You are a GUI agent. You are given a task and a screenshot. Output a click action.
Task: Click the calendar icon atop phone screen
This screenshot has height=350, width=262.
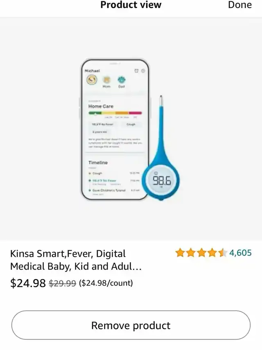pyautogui.click(x=136, y=71)
